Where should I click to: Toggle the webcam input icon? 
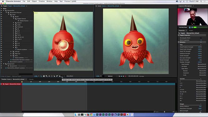click(190, 27)
